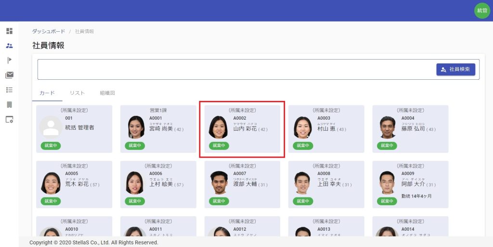Open the 山内 彩花 A0002 employee card
Viewport: 493px width, 247px height.
pyautogui.click(x=242, y=129)
